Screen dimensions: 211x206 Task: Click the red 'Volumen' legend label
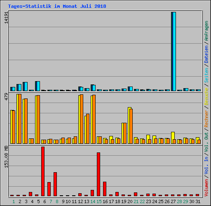tap(206, 188)
